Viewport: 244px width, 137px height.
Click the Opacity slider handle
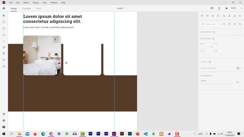pos(202,84)
